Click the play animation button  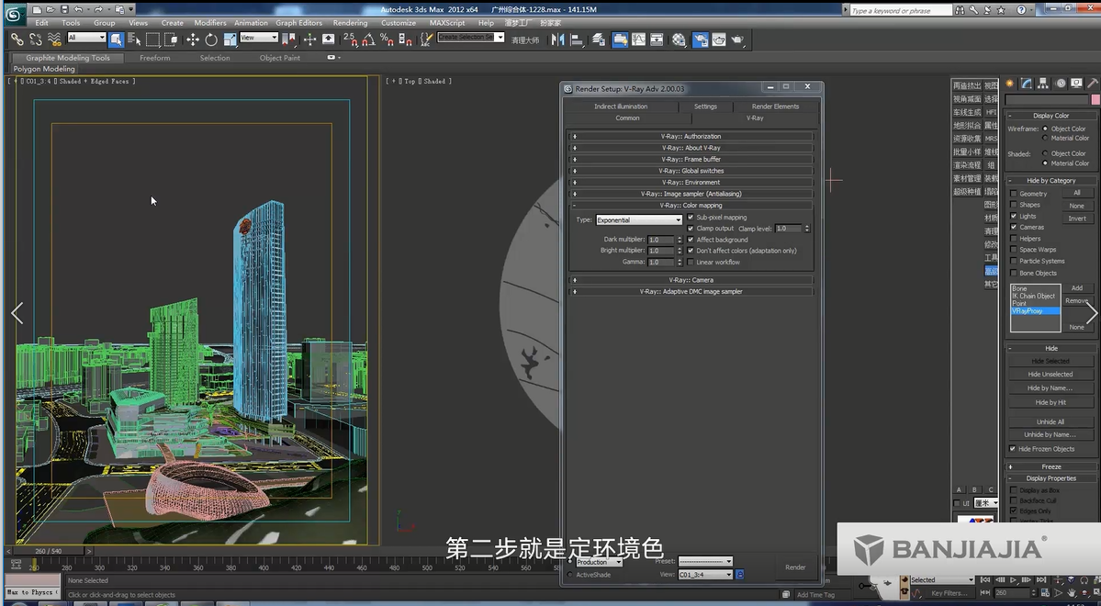(1013, 580)
